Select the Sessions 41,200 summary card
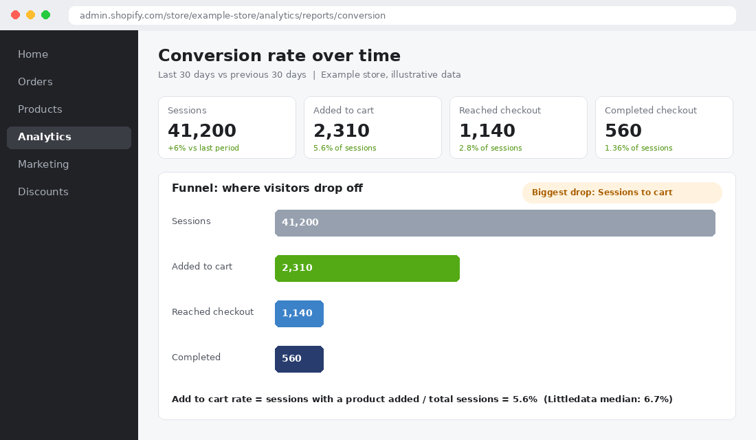756x440 pixels. click(x=227, y=127)
